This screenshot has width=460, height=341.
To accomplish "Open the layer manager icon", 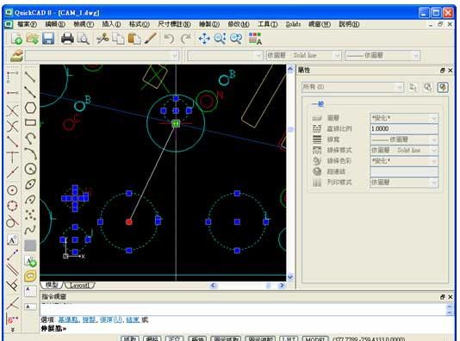I will pos(16,55).
